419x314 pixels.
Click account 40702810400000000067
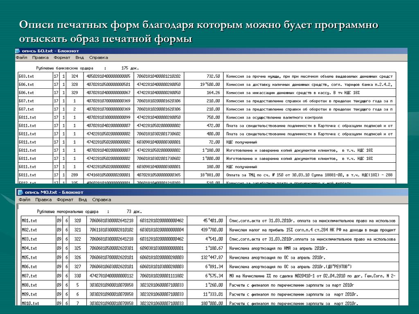click(x=108, y=93)
